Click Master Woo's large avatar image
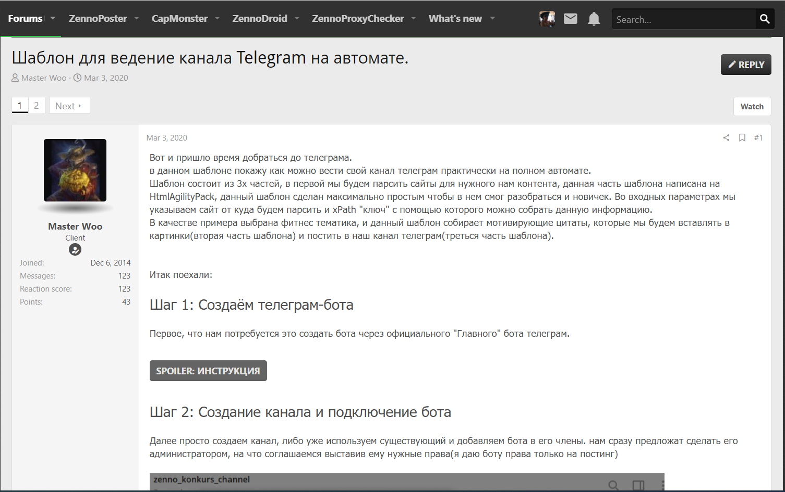Image resolution: width=785 pixels, height=492 pixels. [75, 170]
